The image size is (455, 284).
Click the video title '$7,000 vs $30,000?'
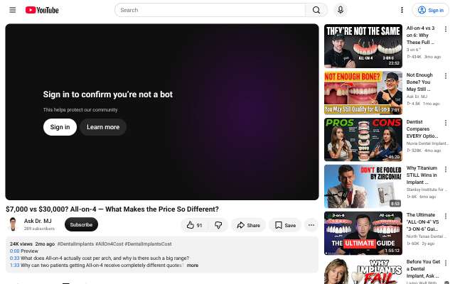[x=112, y=209]
